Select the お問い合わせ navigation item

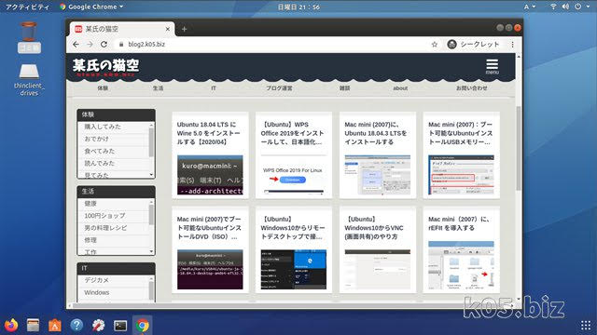coord(471,88)
